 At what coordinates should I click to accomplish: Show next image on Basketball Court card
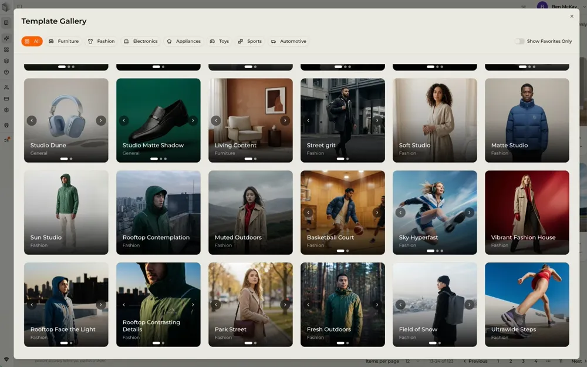[x=377, y=213]
